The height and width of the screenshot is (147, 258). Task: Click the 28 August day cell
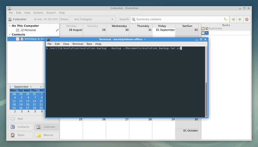(x=71, y=33)
